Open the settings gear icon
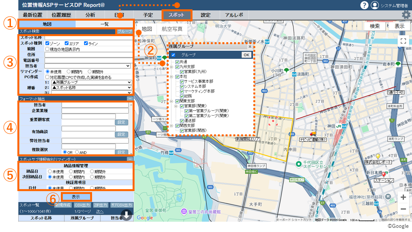The image size is (412, 232). [x=406, y=15]
